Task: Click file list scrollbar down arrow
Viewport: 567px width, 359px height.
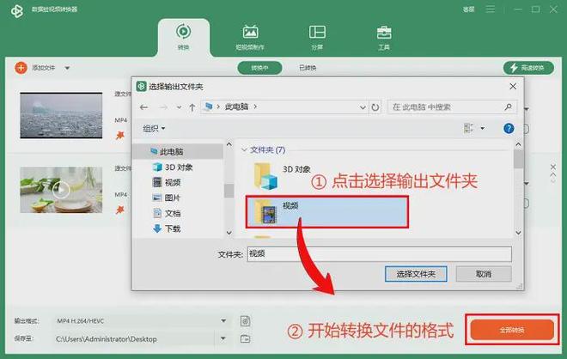Action: [x=518, y=233]
